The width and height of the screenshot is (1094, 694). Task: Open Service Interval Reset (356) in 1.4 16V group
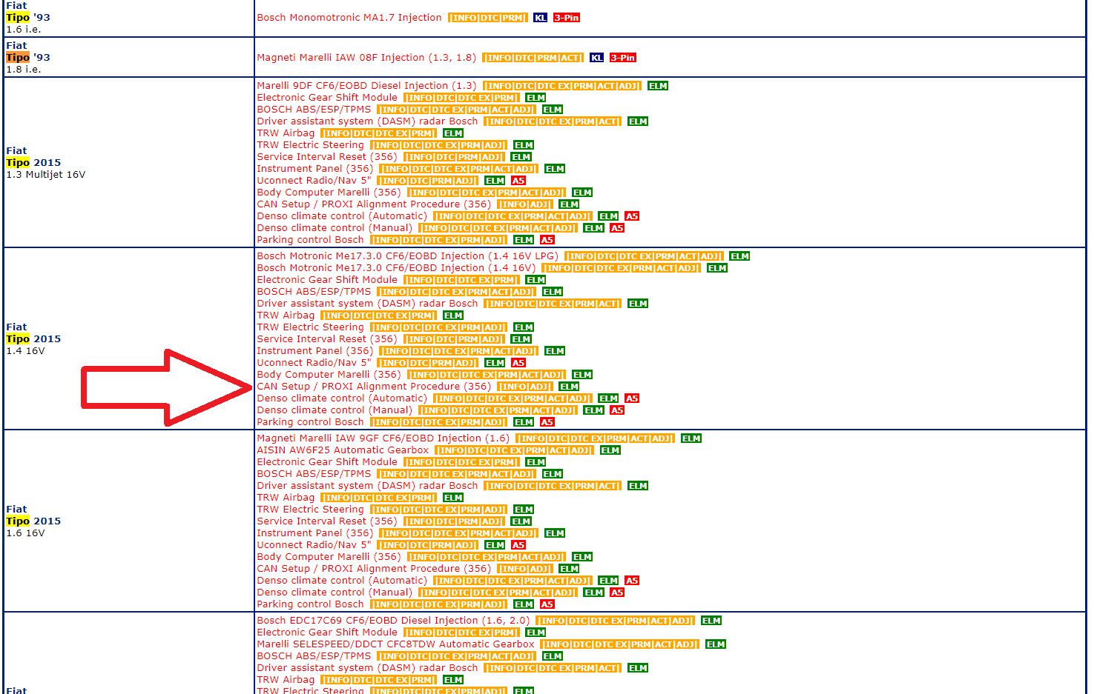tap(327, 339)
